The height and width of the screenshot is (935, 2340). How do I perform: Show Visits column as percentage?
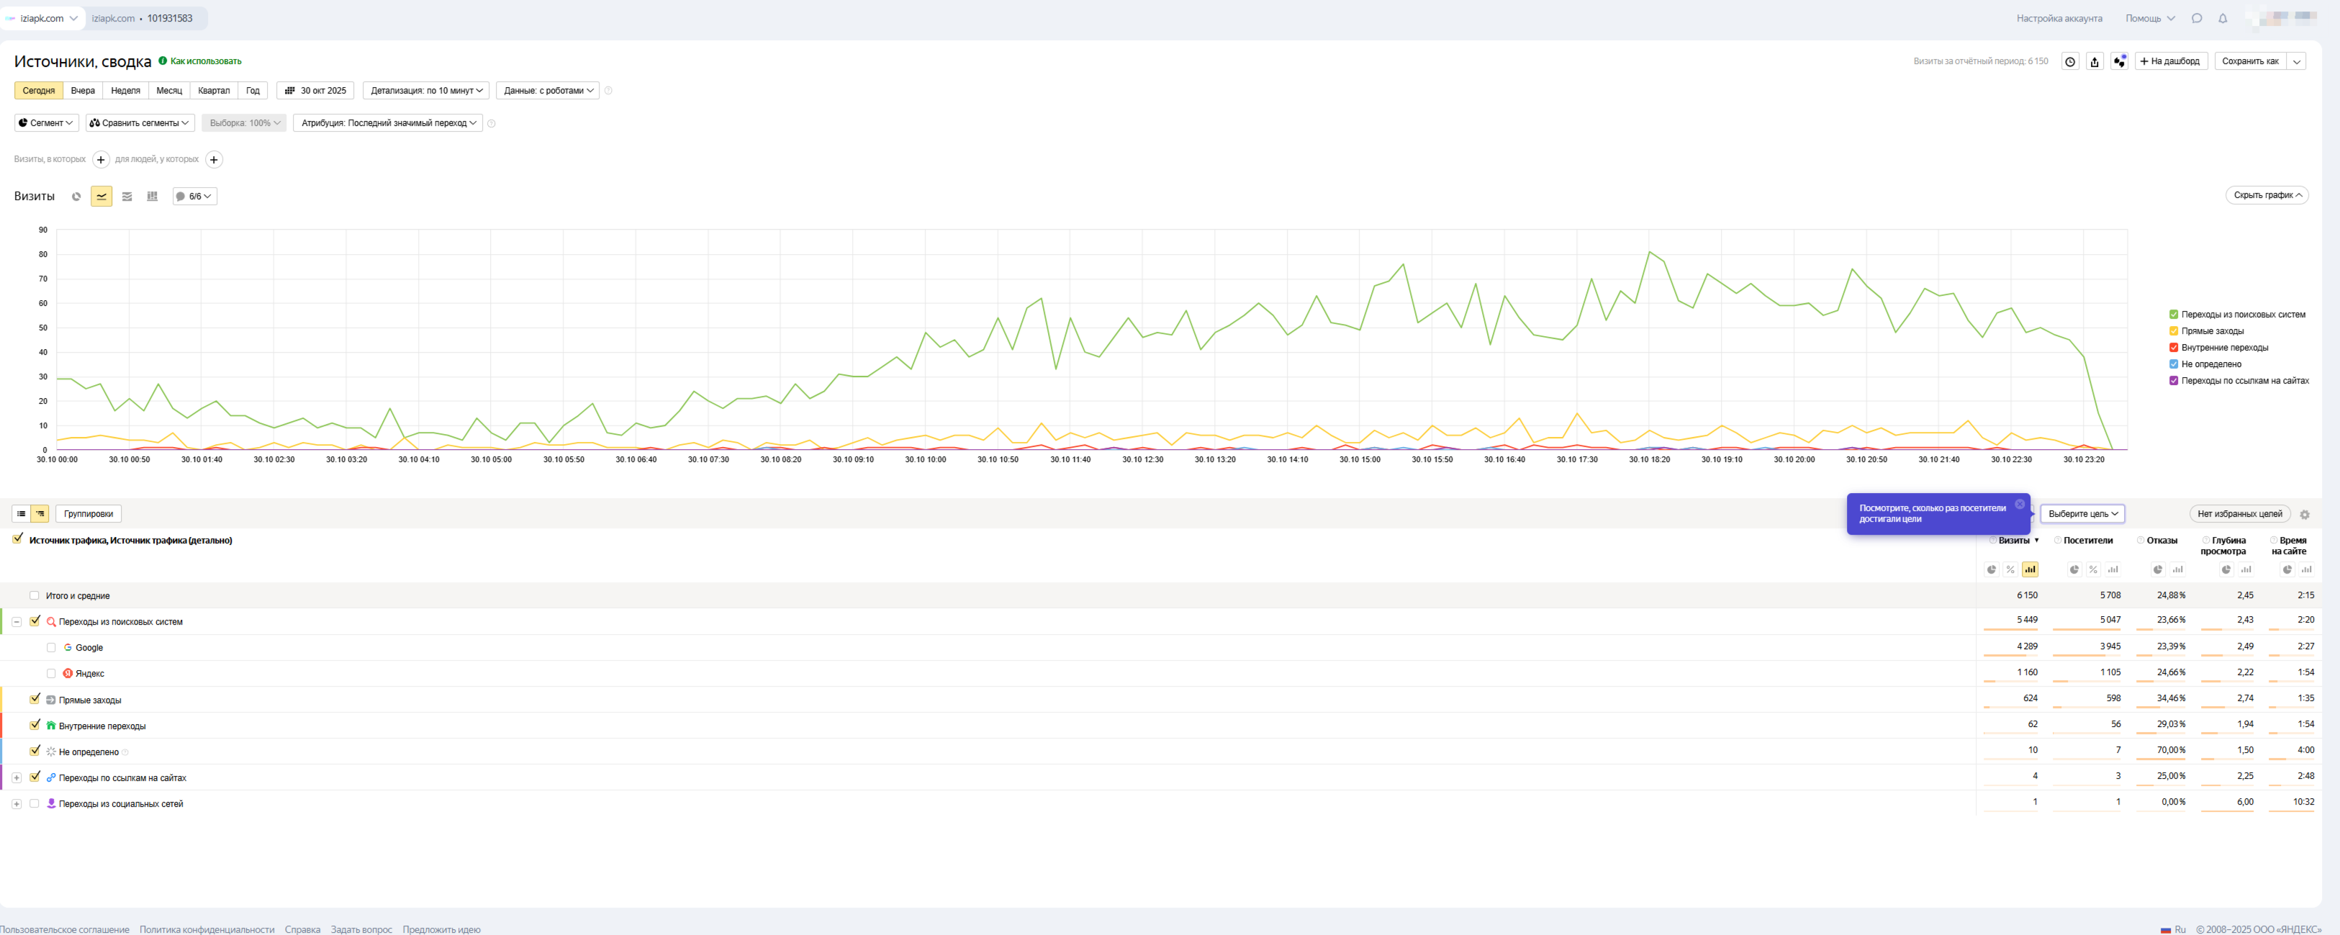coord(2010,570)
